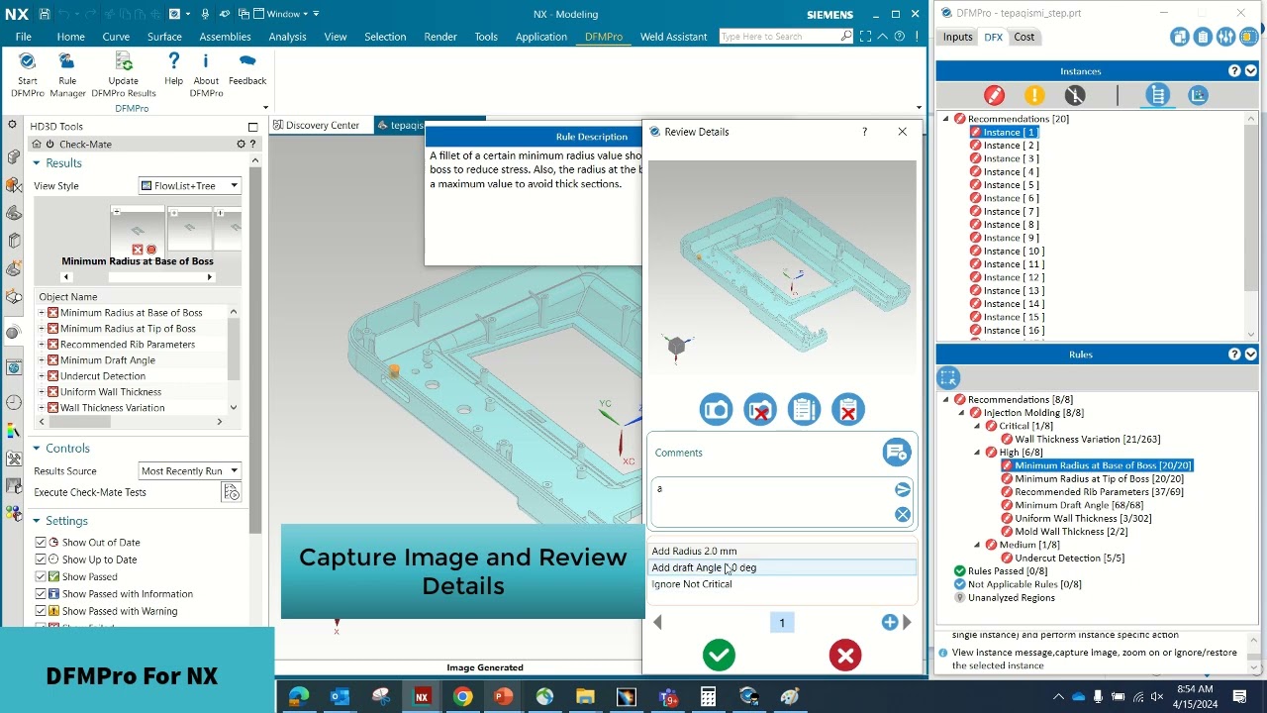The image size is (1267, 713).
Task: Click the clipboard delete icon in Review Details
Action: click(847, 410)
